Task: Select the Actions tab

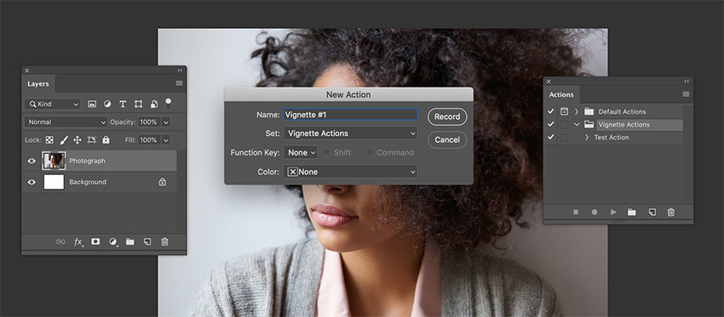Action: tap(561, 94)
